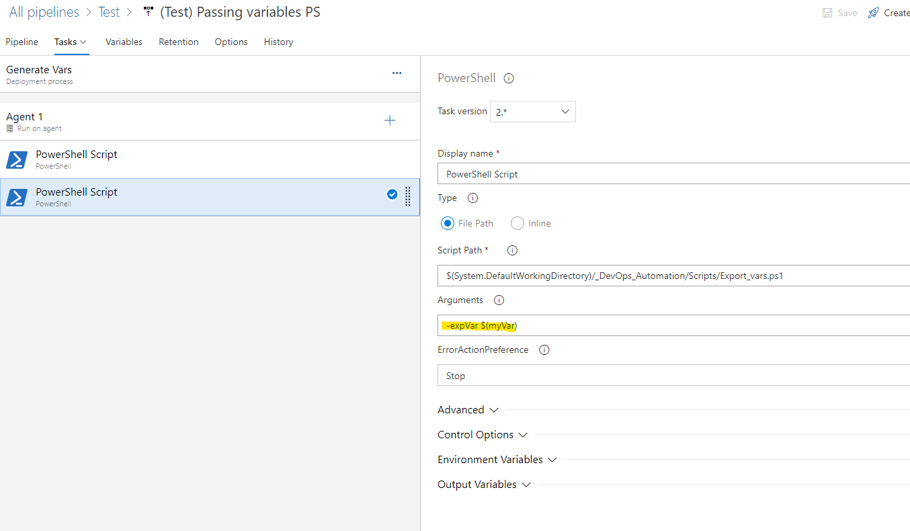Click the info icon next to PowerShell heading
The image size is (910, 531).
(x=509, y=78)
